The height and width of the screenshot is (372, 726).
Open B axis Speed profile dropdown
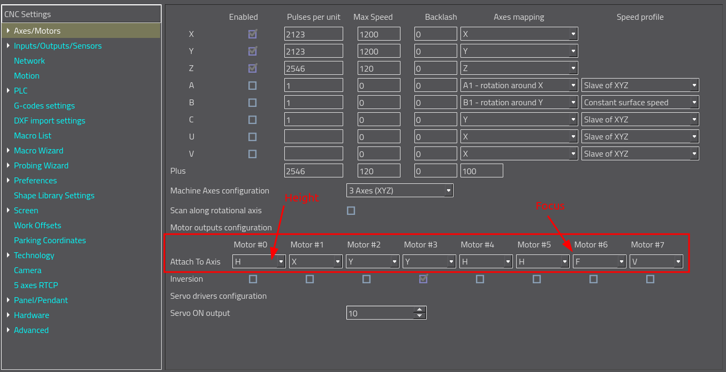(x=640, y=103)
